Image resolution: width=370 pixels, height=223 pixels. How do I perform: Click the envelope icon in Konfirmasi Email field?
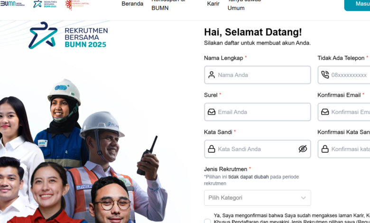(x=325, y=112)
